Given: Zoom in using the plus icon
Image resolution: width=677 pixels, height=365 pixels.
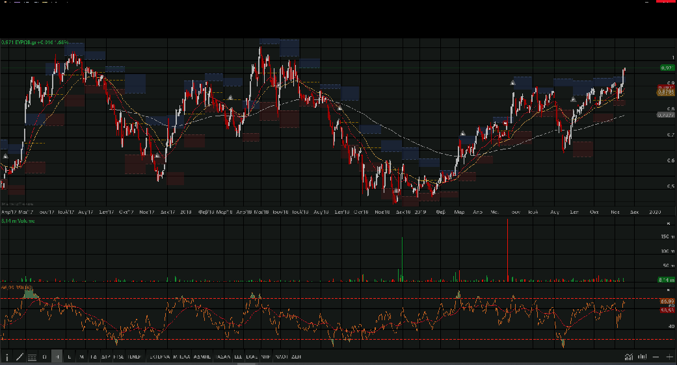Looking at the screenshot, I should coord(669,357).
